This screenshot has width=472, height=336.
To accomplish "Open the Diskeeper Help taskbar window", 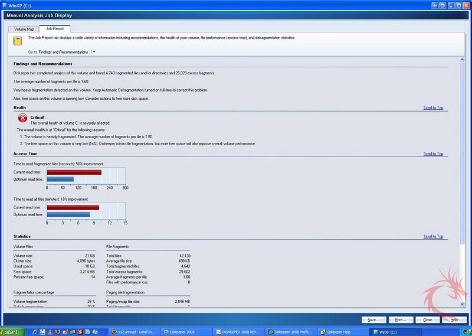I will point(337,331).
